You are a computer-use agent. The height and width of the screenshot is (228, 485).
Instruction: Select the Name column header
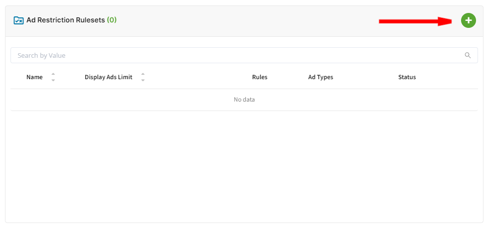click(x=34, y=77)
